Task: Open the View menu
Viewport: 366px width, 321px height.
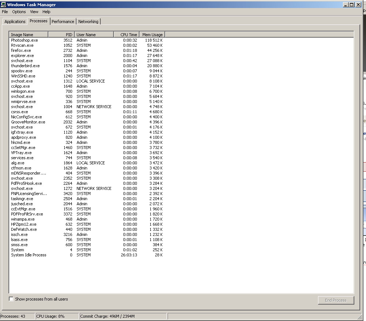Action: click(34, 12)
